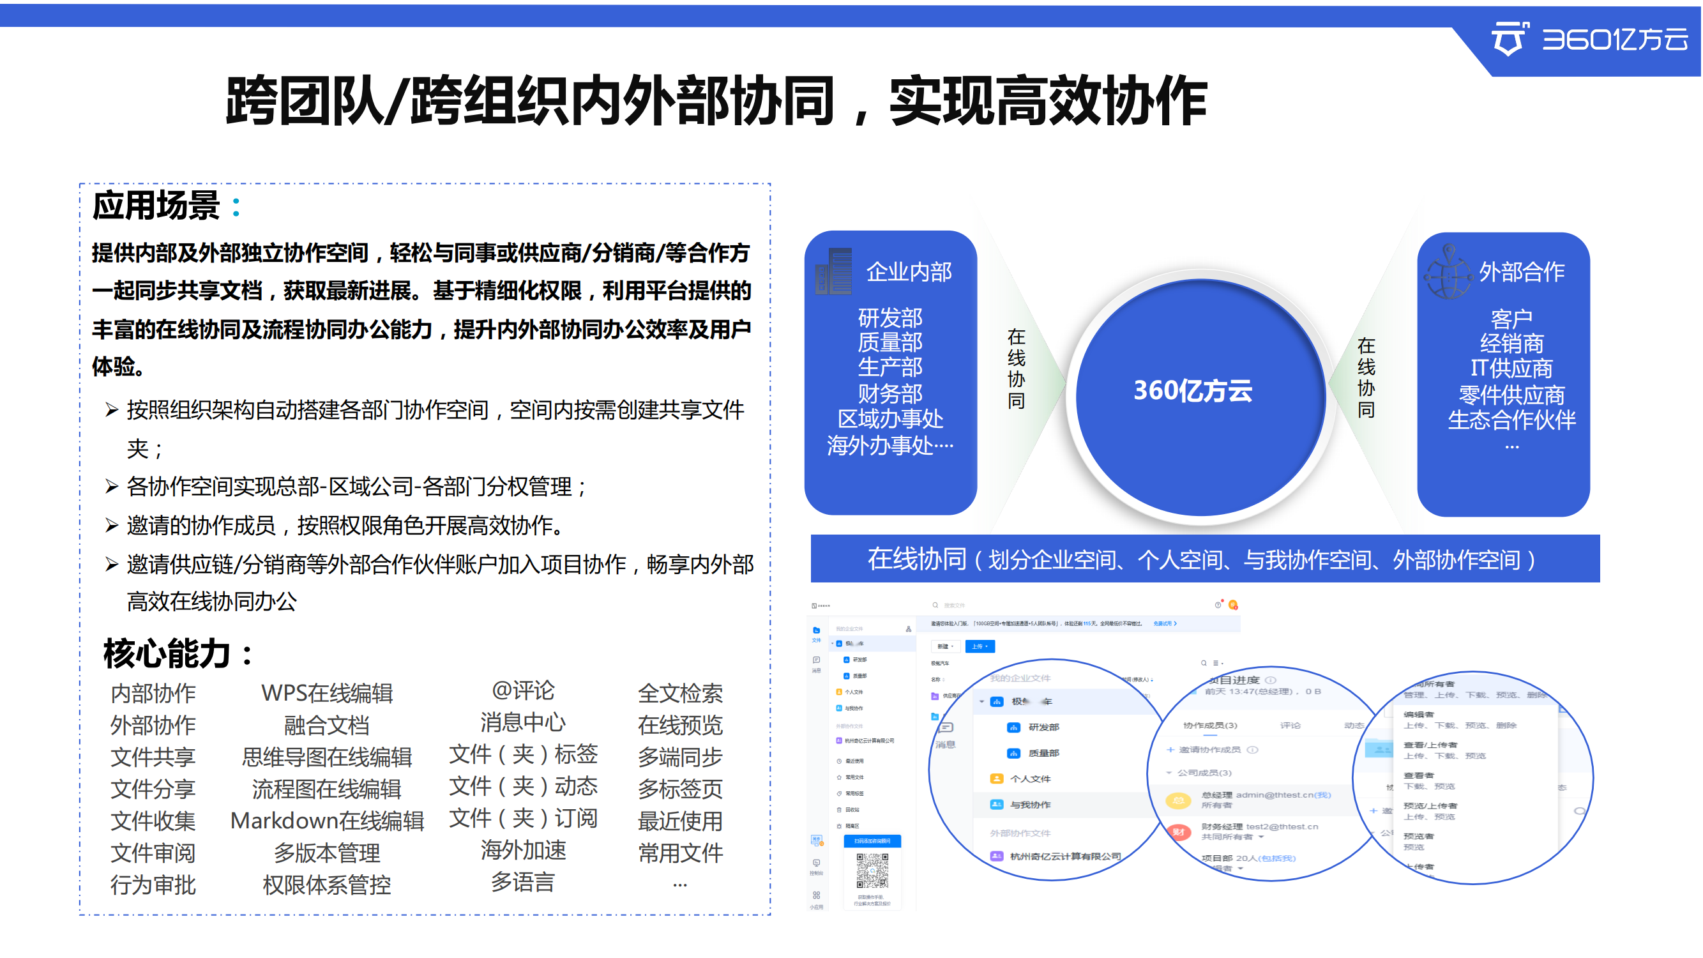Click the 在线协同 blue banner text
1703x958 pixels.
pyautogui.click(x=1204, y=559)
